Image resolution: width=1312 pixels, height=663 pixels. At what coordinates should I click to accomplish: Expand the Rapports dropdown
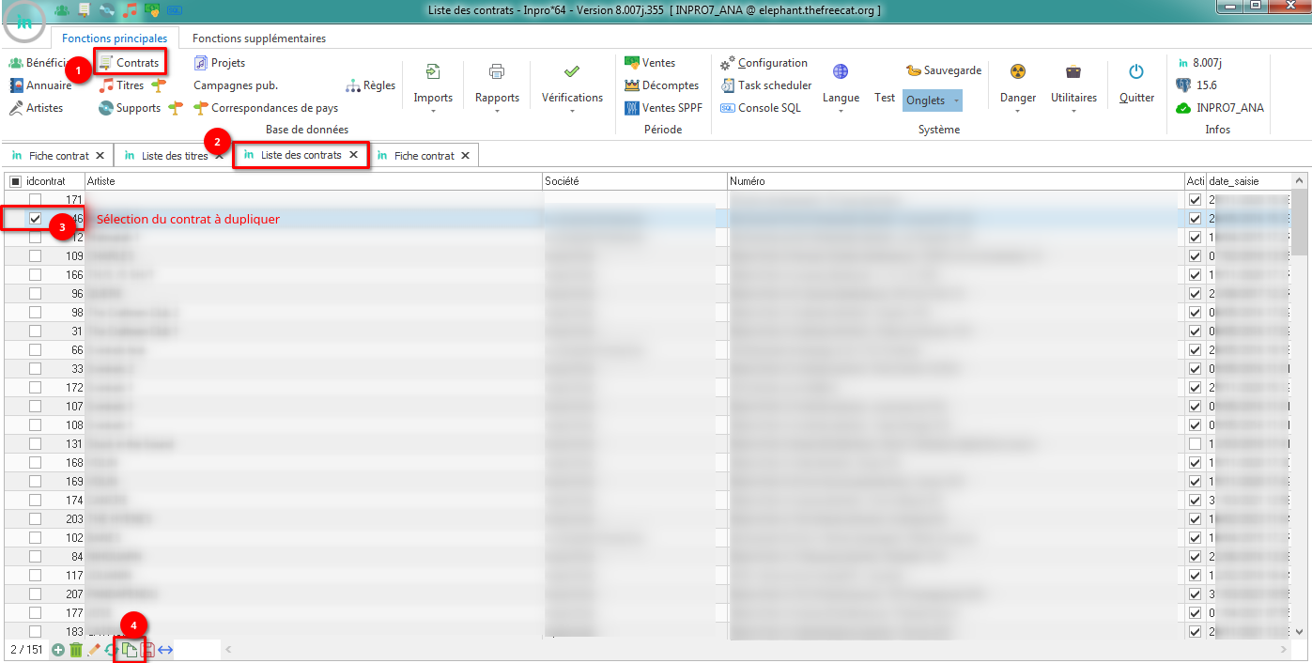[497, 98]
